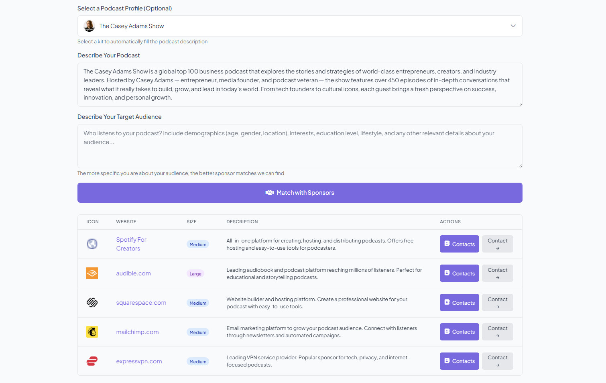Click the ExpressVPN red logo icon

click(x=92, y=361)
